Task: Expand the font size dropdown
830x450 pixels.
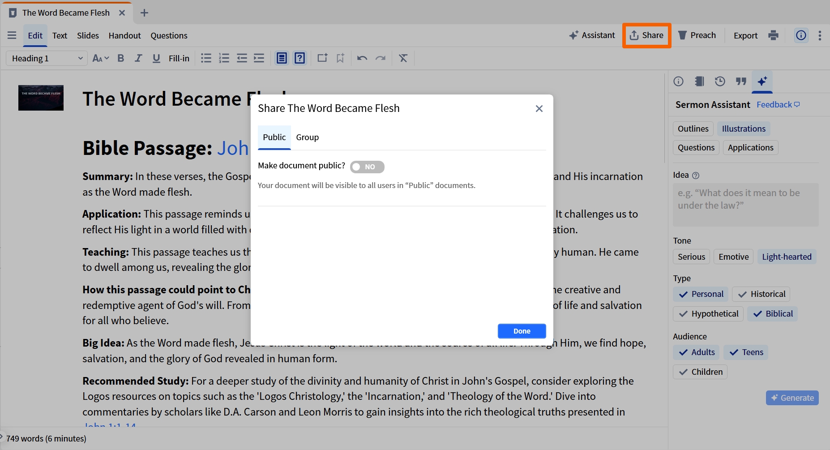Action: point(100,58)
